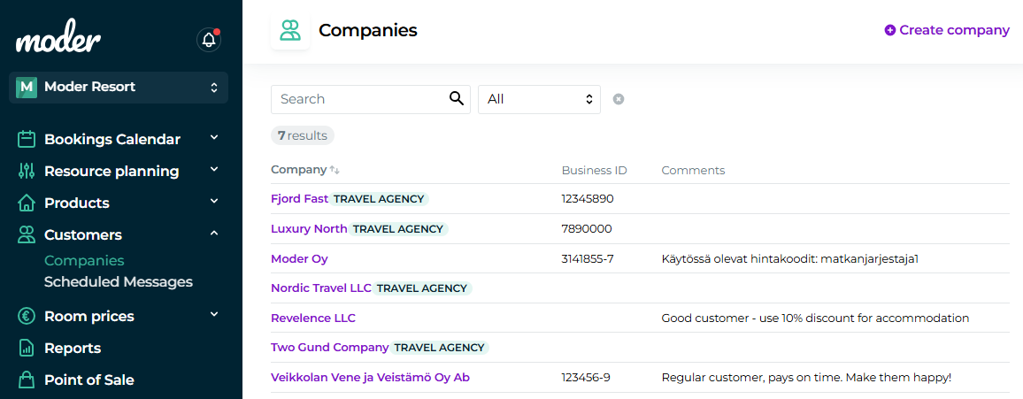Viewport: 1023px width, 399px height.
Task: Open the notifications bell
Action: tap(208, 40)
